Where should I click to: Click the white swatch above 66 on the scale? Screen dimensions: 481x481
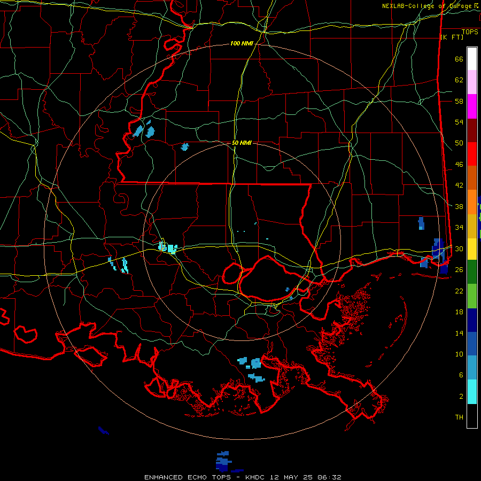(472, 59)
